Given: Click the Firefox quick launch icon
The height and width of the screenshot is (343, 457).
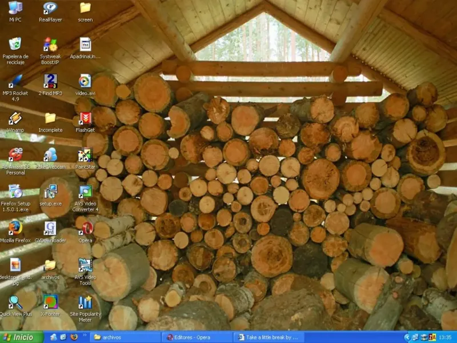Looking at the screenshot, I should (74, 337).
